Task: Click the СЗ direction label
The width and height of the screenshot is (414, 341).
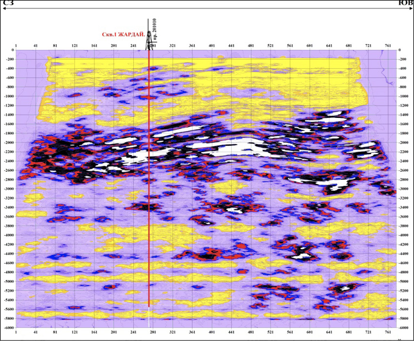Action: [8, 3]
